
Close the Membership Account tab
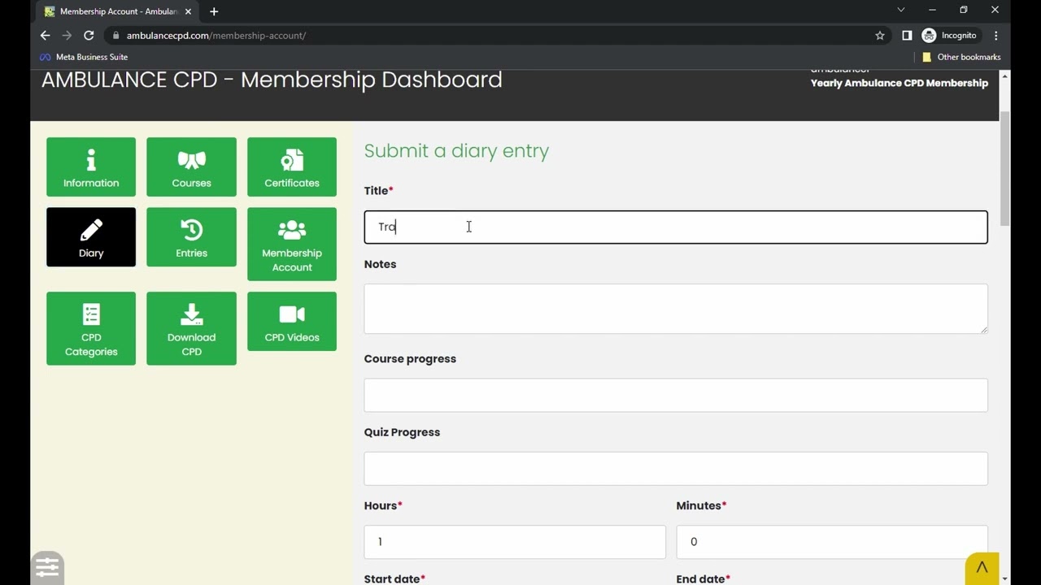click(189, 11)
